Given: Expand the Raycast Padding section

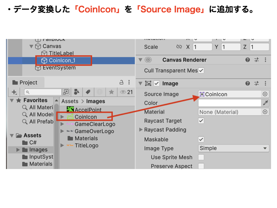Looking at the screenshot, I should [x=141, y=130].
